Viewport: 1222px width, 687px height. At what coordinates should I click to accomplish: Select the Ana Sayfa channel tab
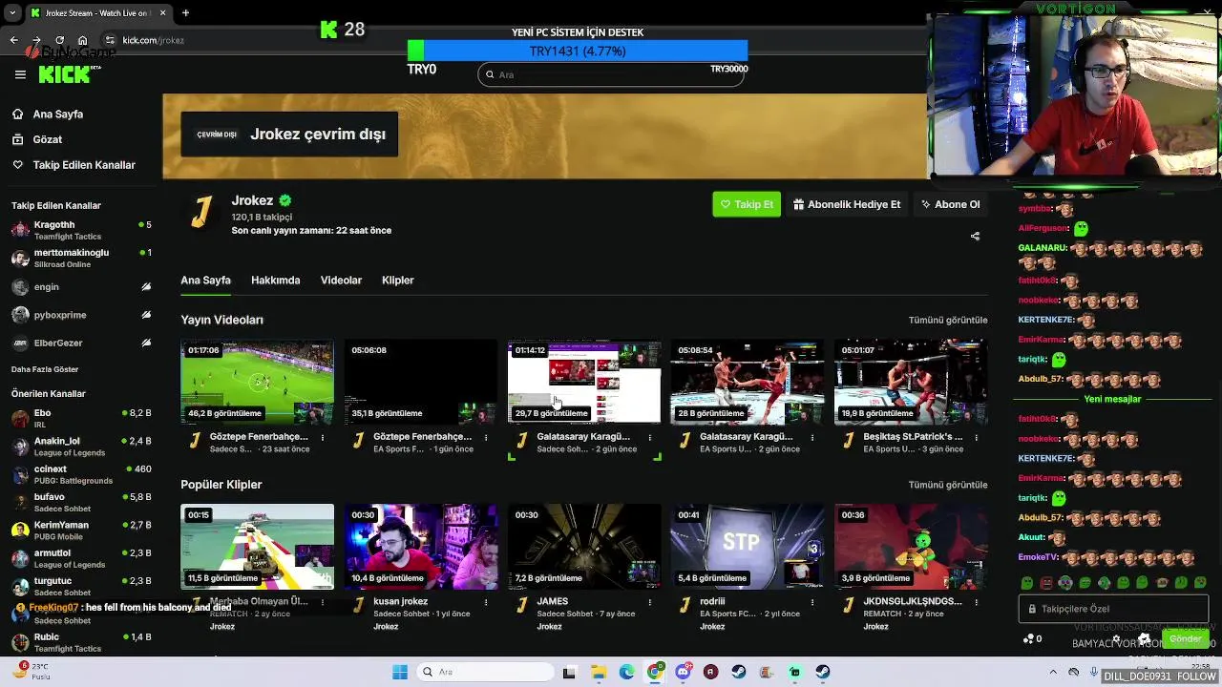click(x=205, y=281)
